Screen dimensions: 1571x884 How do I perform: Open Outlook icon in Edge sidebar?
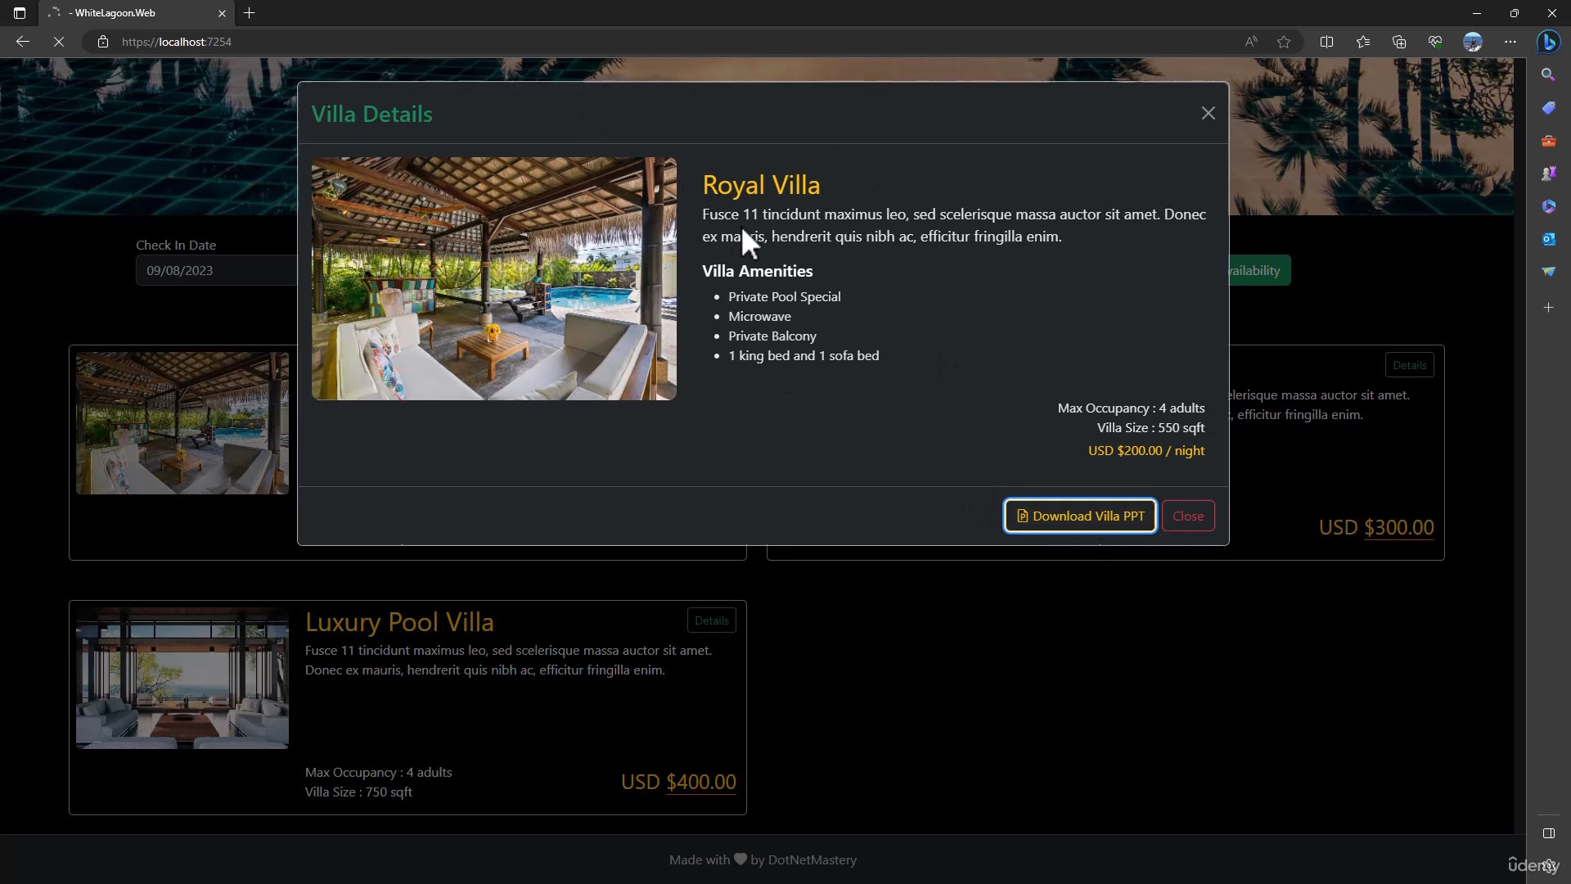1548,239
